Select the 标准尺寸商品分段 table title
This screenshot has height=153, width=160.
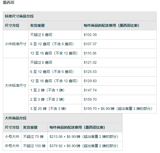[x=19, y=16]
